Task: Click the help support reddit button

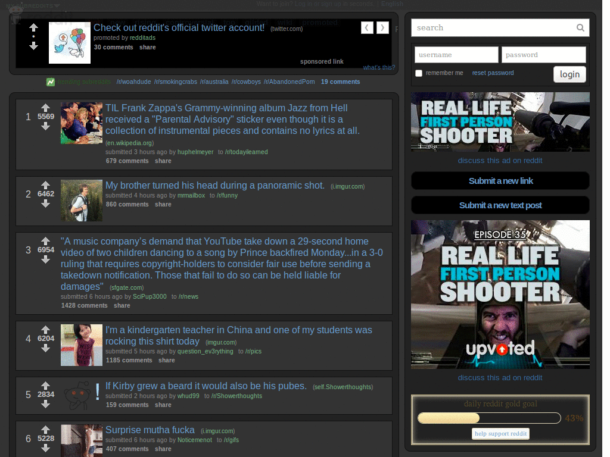Action: point(500,433)
